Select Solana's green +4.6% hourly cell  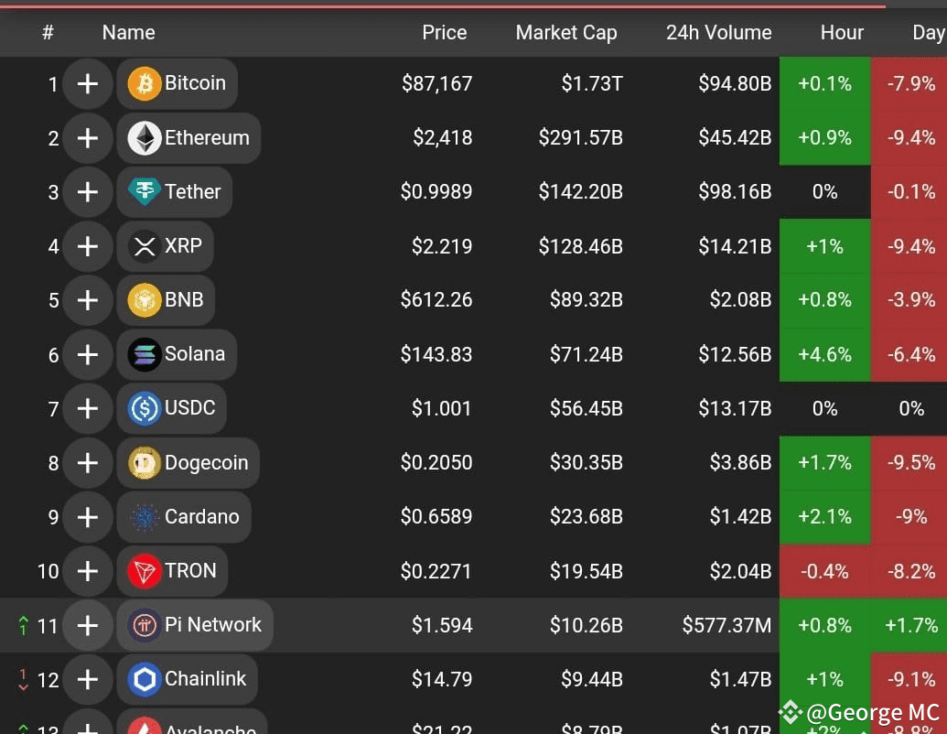tap(824, 354)
